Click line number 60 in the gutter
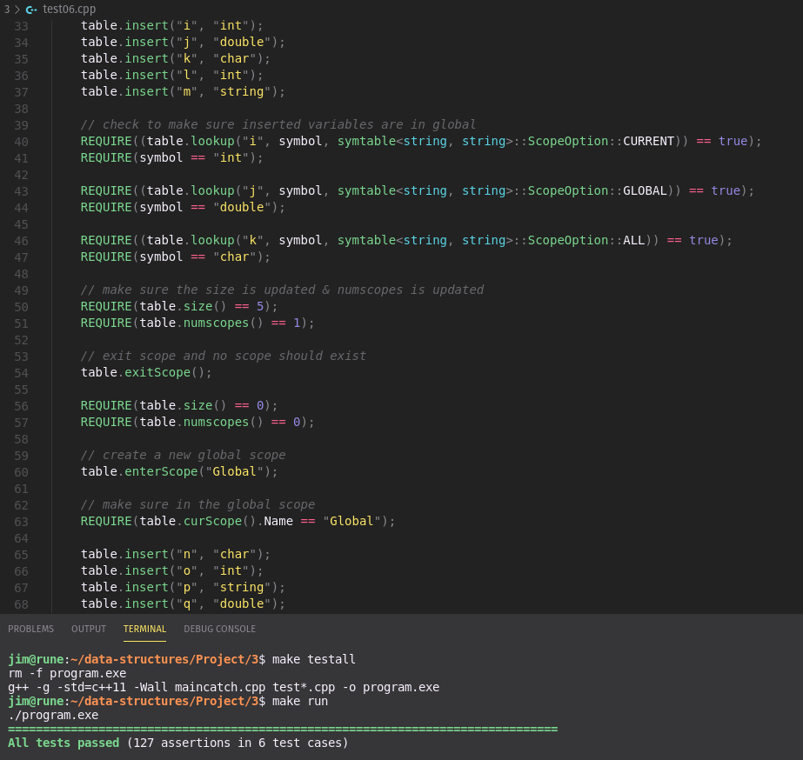 [x=21, y=472]
